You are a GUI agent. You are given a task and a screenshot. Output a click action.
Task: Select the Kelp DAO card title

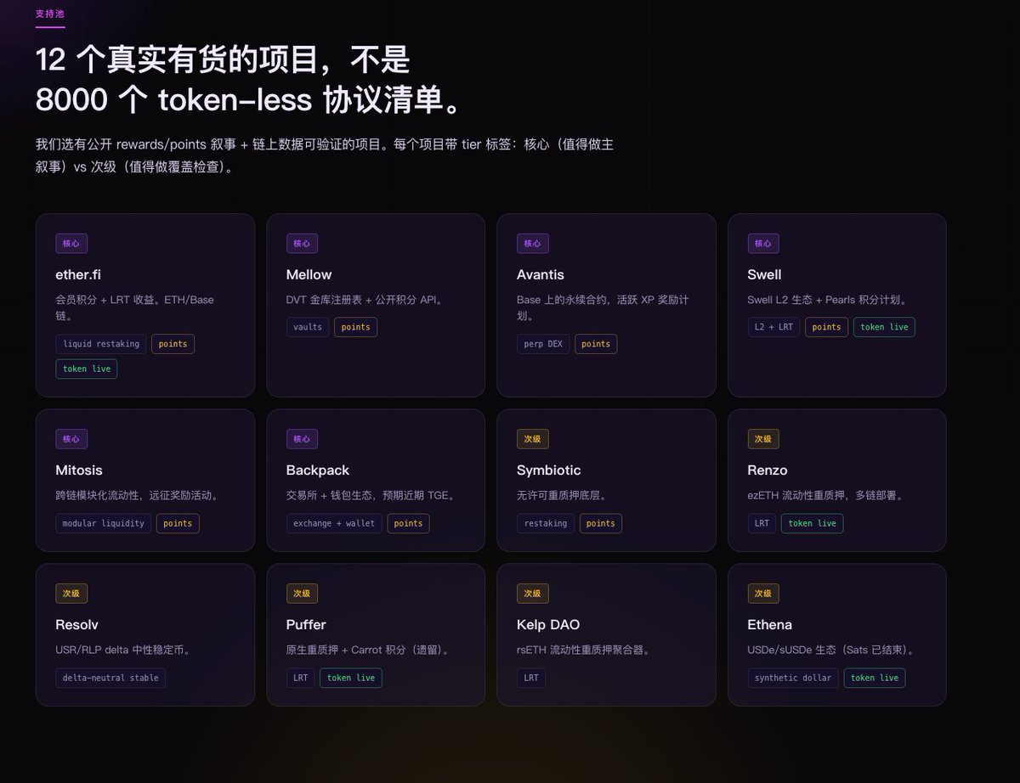tap(548, 624)
